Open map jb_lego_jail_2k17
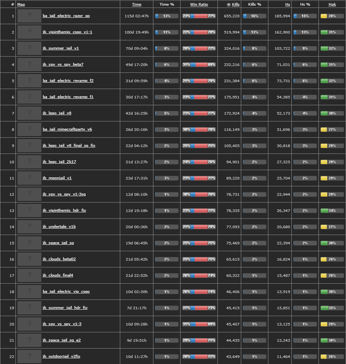The height and width of the screenshot is (364, 346). pos(59,162)
